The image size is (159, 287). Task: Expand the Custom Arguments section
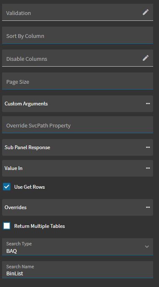[x=78, y=104]
